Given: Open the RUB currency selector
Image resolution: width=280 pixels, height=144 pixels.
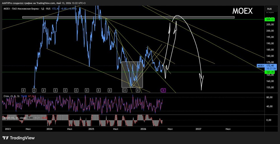Looking at the screenshot, I should [270, 9].
